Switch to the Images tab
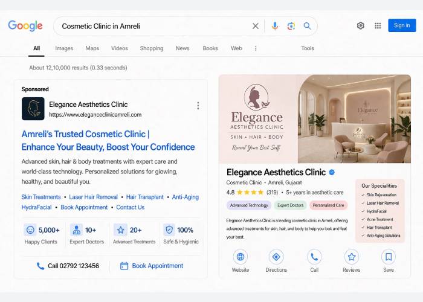 (64, 48)
